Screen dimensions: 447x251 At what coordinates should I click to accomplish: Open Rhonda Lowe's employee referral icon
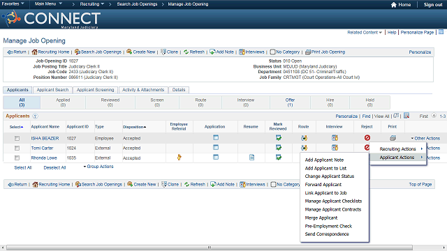(179, 157)
